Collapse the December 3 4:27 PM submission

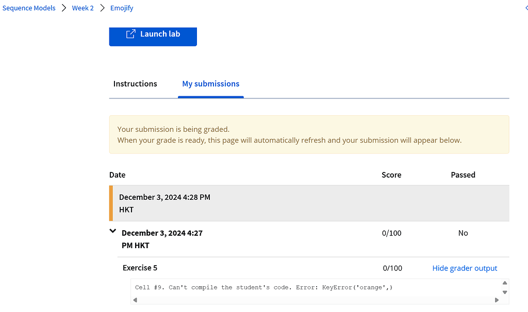pos(113,232)
